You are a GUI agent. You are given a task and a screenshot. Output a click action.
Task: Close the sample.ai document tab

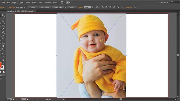coord(35,11)
